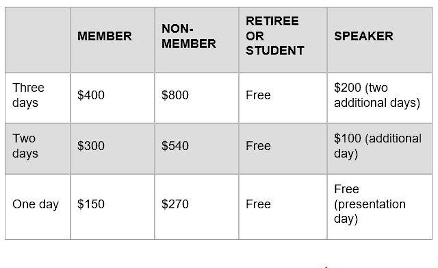Screen dimensions: 438x268
Task: Click the MEMBER column header
Action: [x=104, y=36]
